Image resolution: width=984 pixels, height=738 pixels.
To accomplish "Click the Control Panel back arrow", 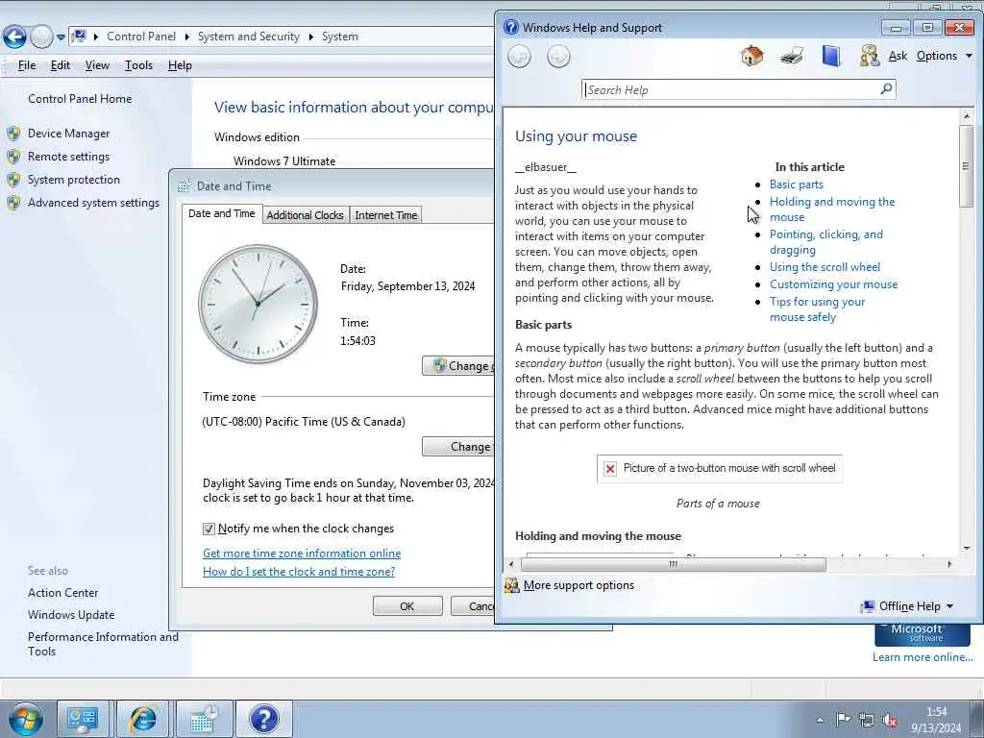I will click(x=15, y=37).
